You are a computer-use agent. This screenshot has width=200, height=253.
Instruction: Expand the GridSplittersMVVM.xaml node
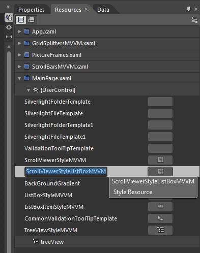click(19, 43)
